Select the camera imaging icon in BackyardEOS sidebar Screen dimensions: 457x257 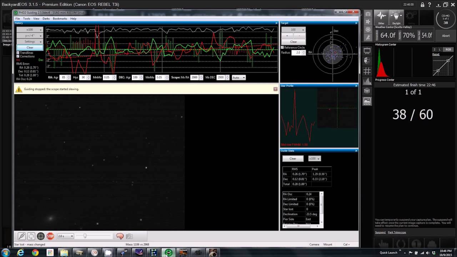tap(368, 14)
